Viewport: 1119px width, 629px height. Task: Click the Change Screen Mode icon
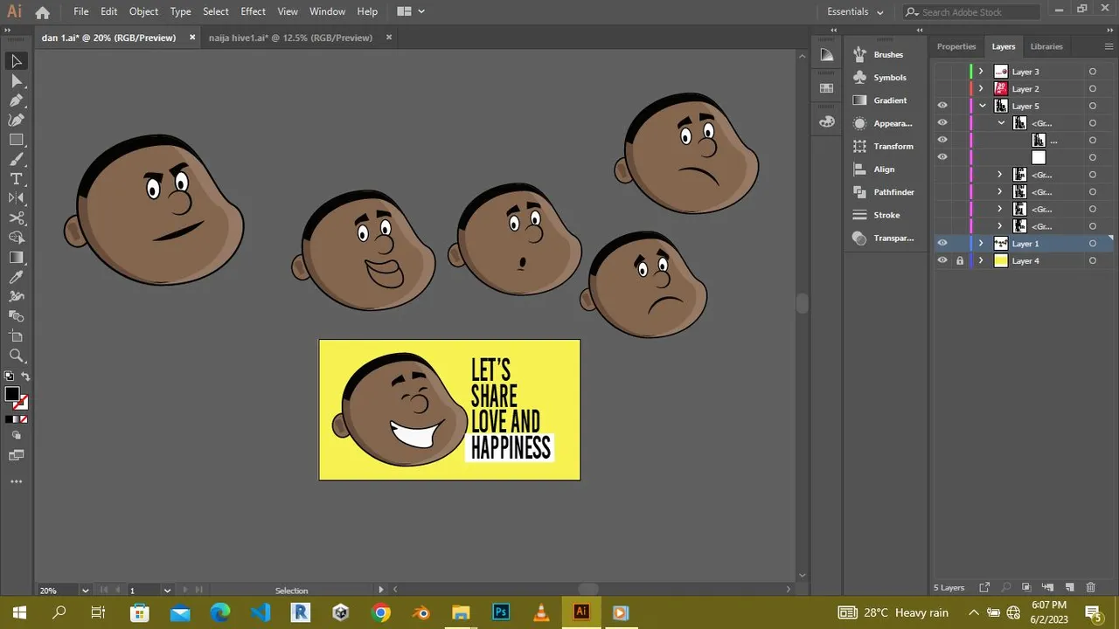[x=17, y=455]
